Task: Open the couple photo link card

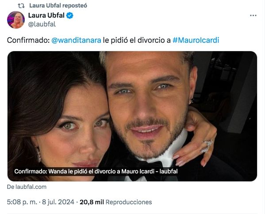Action: pos(132,116)
